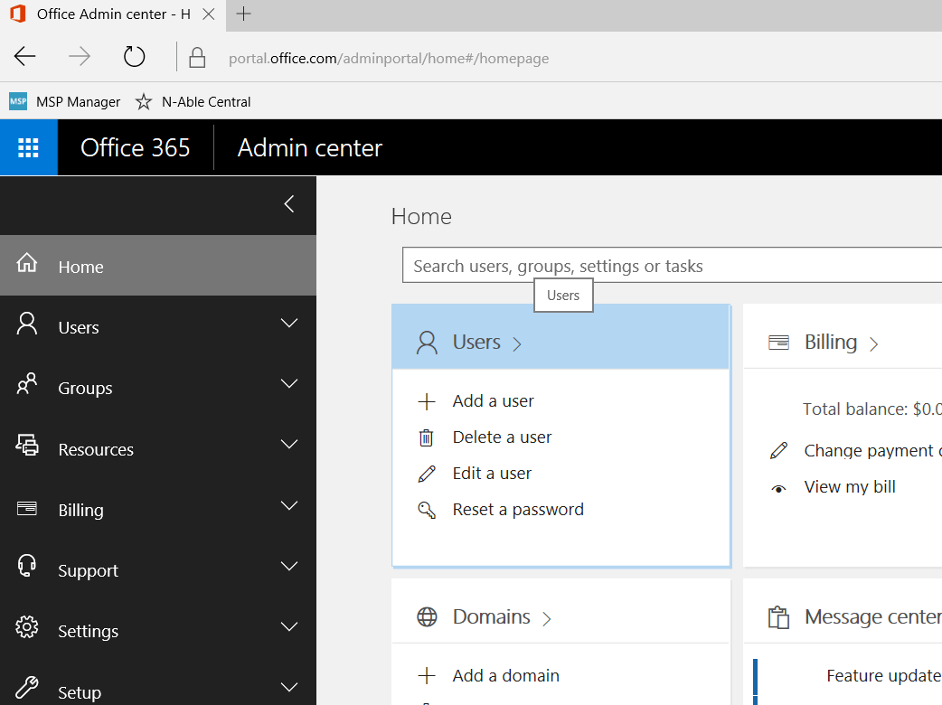Click inside the search users field
The image size is (942, 705).
pyautogui.click(x=633, y=264)
